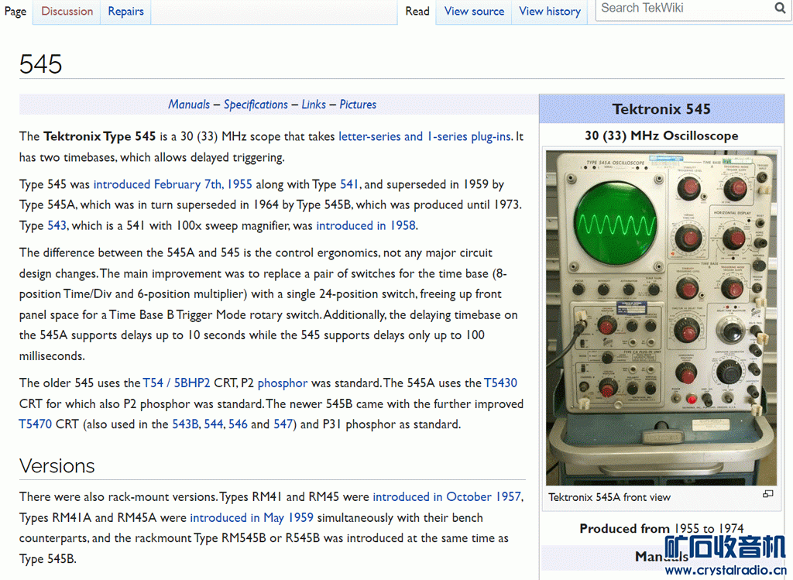Open the introduced in 1958 link
Viewport: 793px width, 580px height.
366,225
